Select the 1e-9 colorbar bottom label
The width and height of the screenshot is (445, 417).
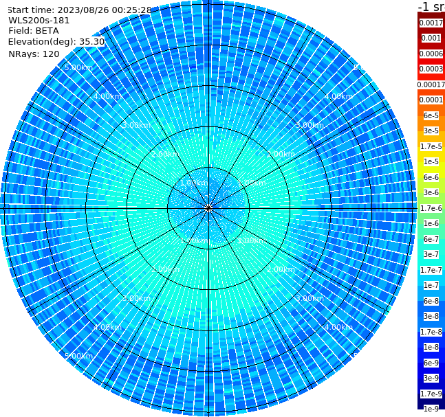pyautogui.click(x=431, y=409)
